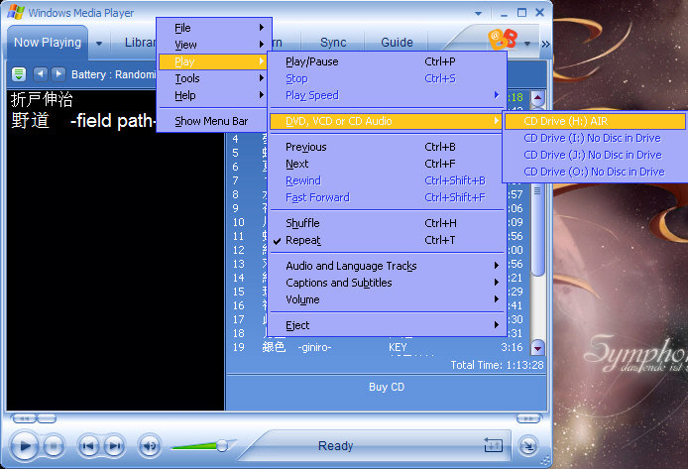
Task: Skip to next track button
Action: pyautogui.click(x=115, y=446)
